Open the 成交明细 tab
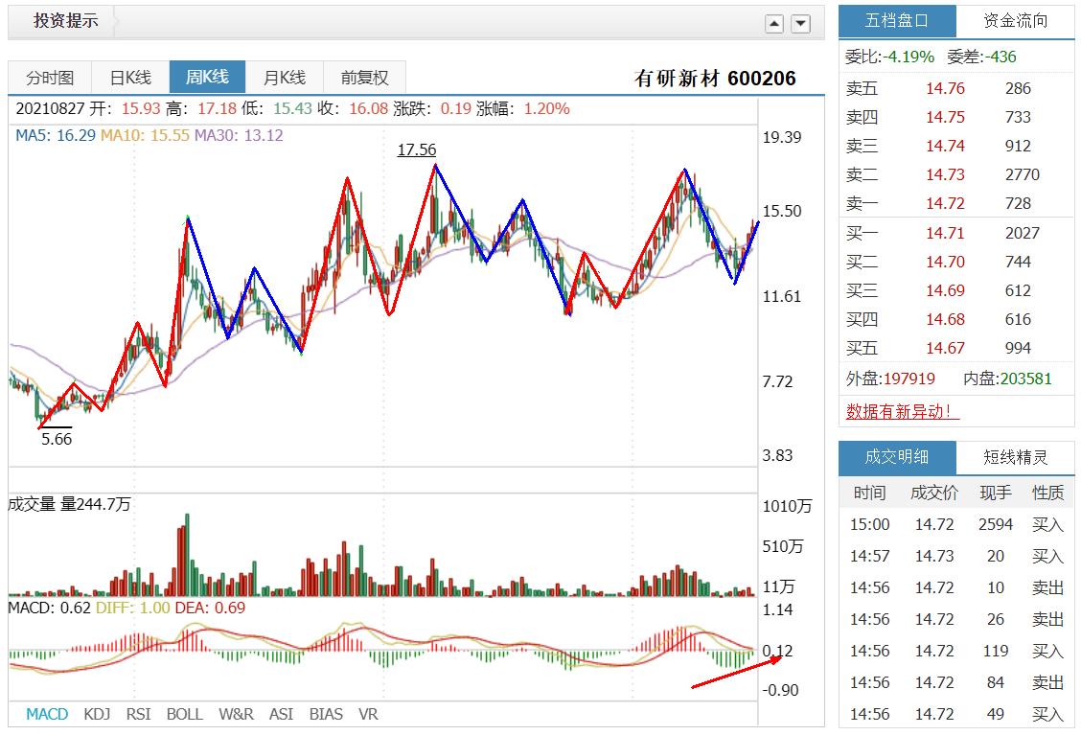Screen dimensions: 1081x735 tap(897, 457)
